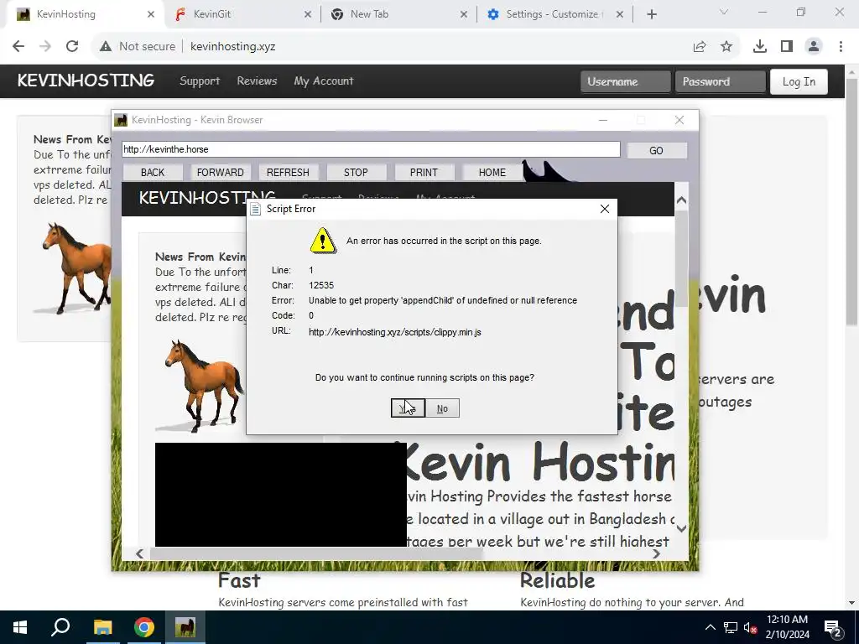The height and width of the screenshot is (644, 859).
Task: Open My Account in the site navbar
Action: point(323,81)
